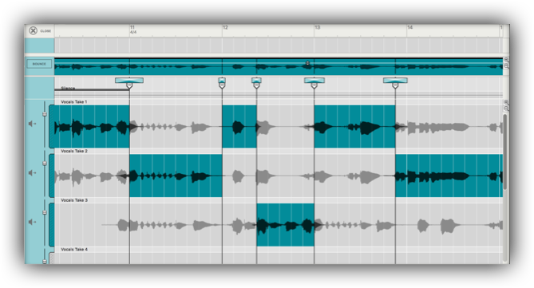Click bar number 11 in the ruler
Viewport: 534px width, 288px height.
(133, 27)
